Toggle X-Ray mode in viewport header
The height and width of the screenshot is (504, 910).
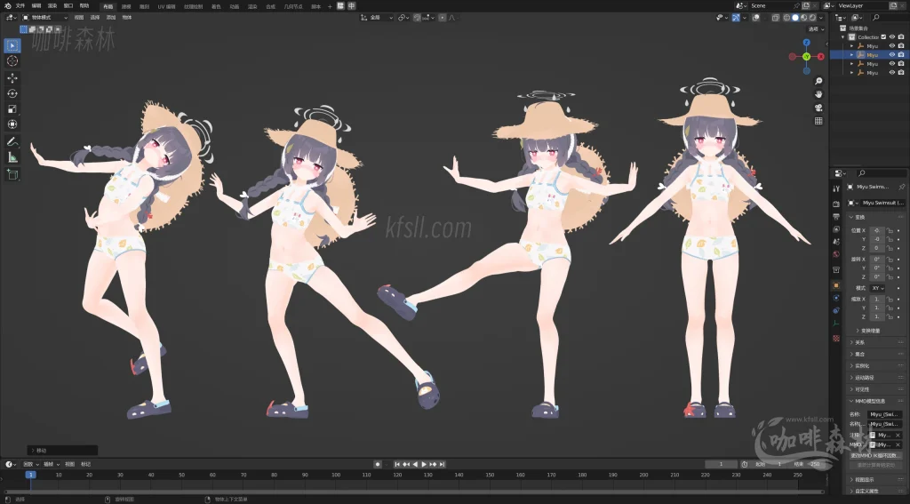click(775, 18)
